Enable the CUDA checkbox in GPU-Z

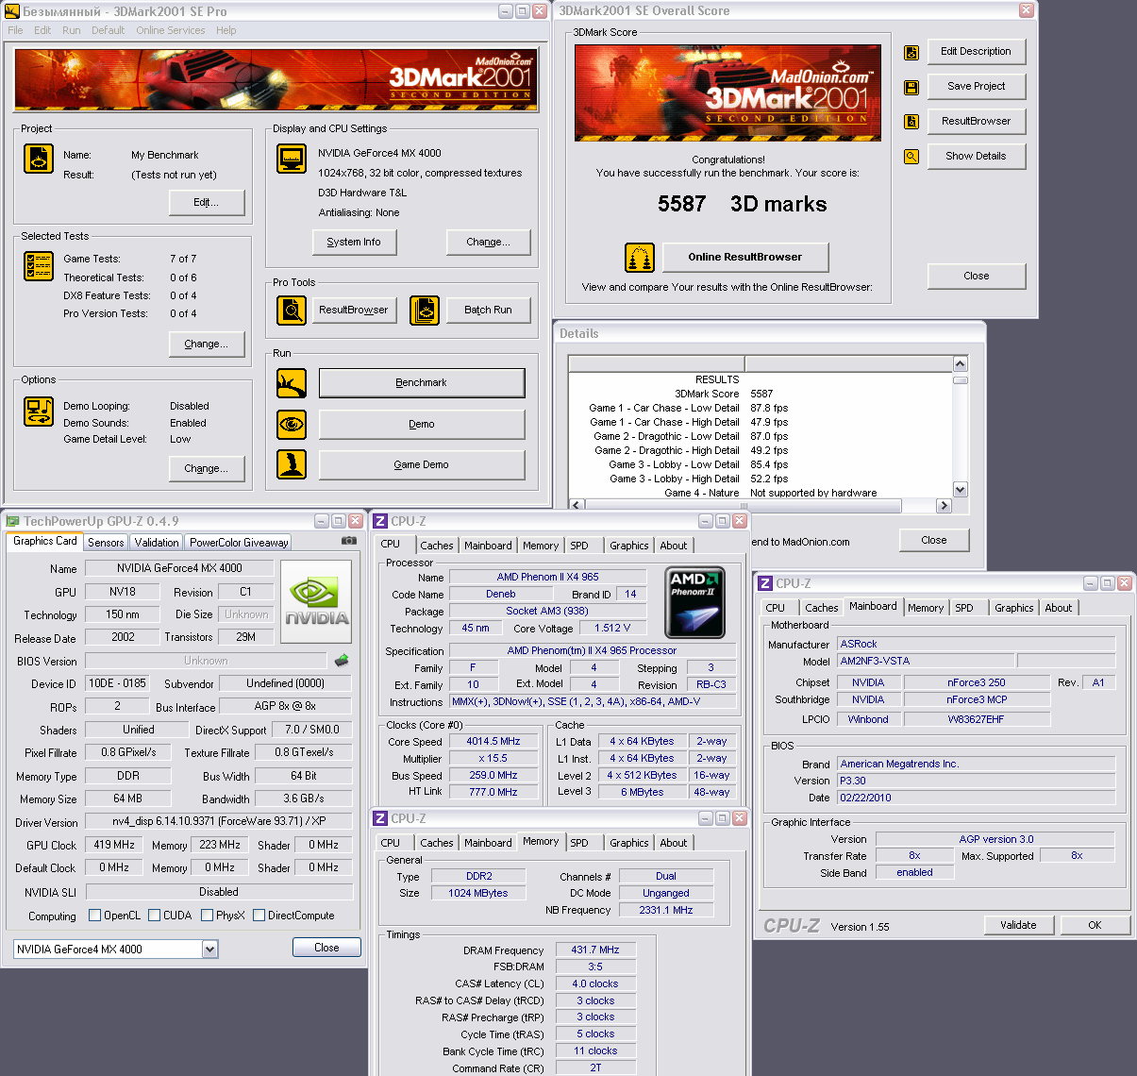(154, 916)
